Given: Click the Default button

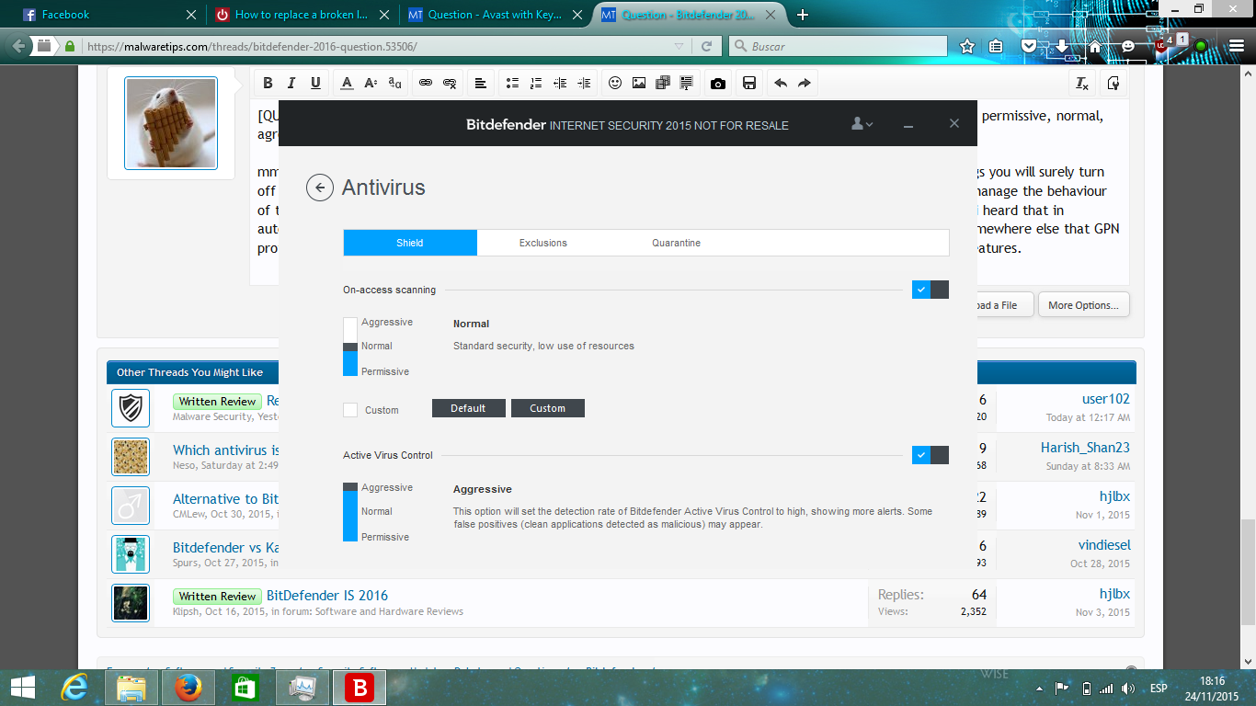Looking at the screenshot, I should coord(468,408).
